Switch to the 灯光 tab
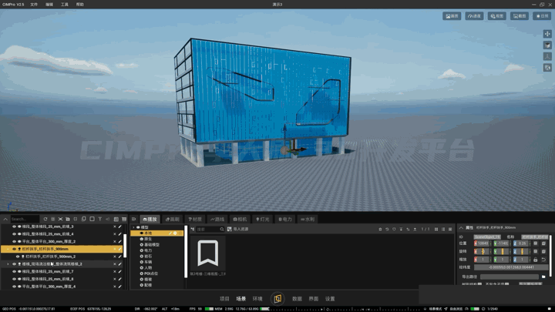This screenshot has width=555, height=312. [x=263, y=220]
